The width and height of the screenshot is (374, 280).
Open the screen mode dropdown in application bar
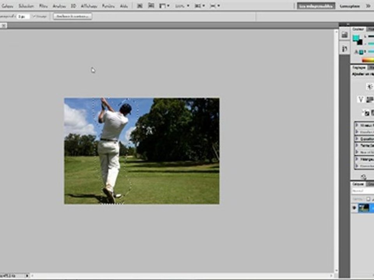coord(199,6)
